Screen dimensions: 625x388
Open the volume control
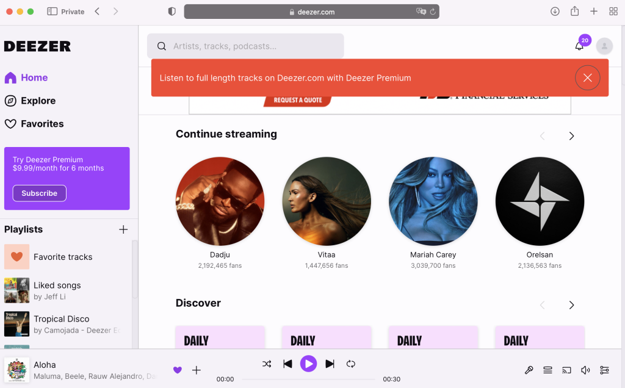pos(585,370)
